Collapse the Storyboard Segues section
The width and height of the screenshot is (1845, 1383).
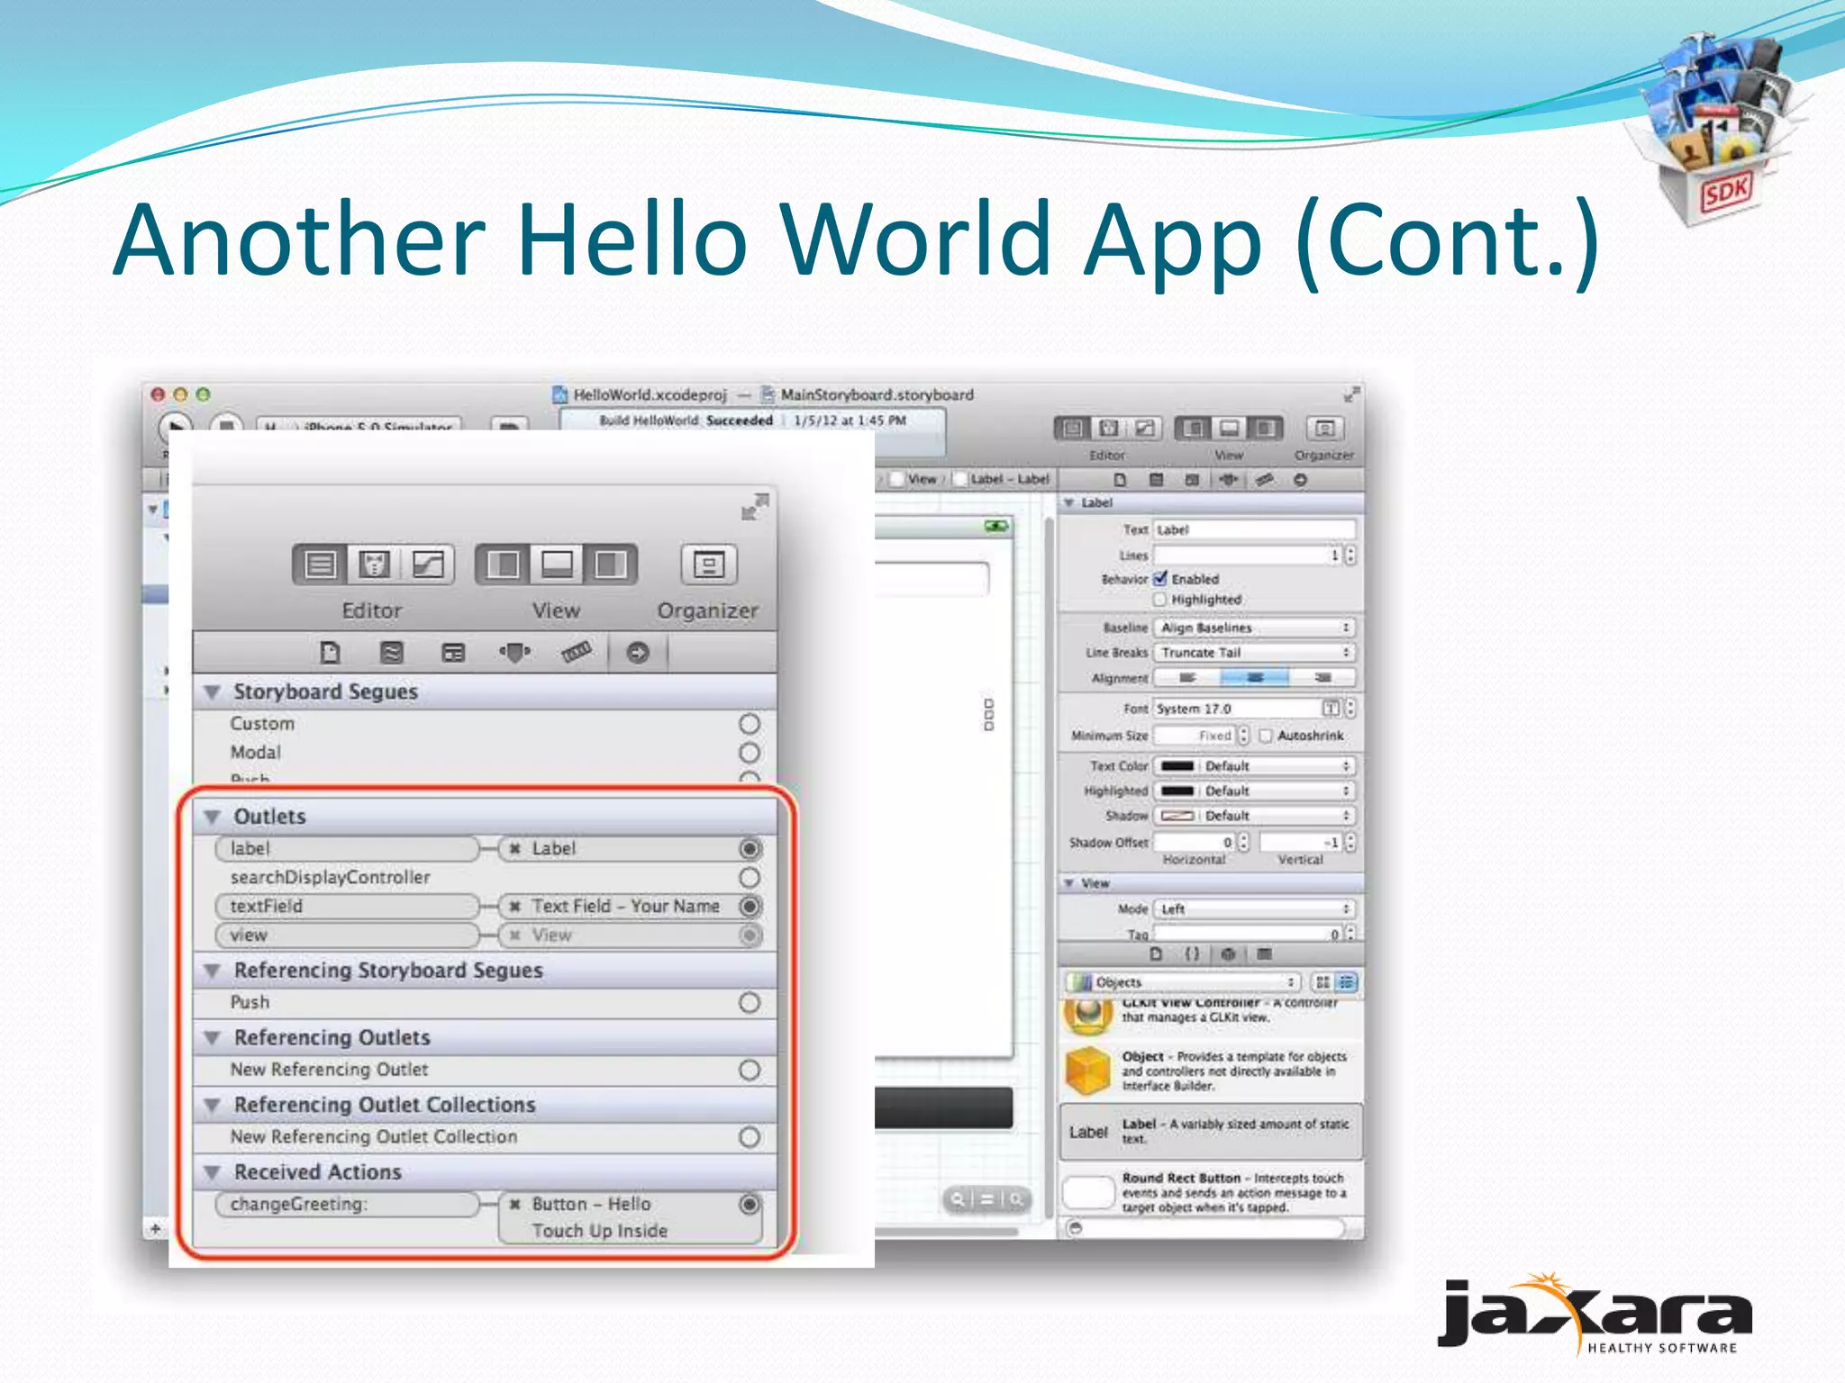click(213, 692)
